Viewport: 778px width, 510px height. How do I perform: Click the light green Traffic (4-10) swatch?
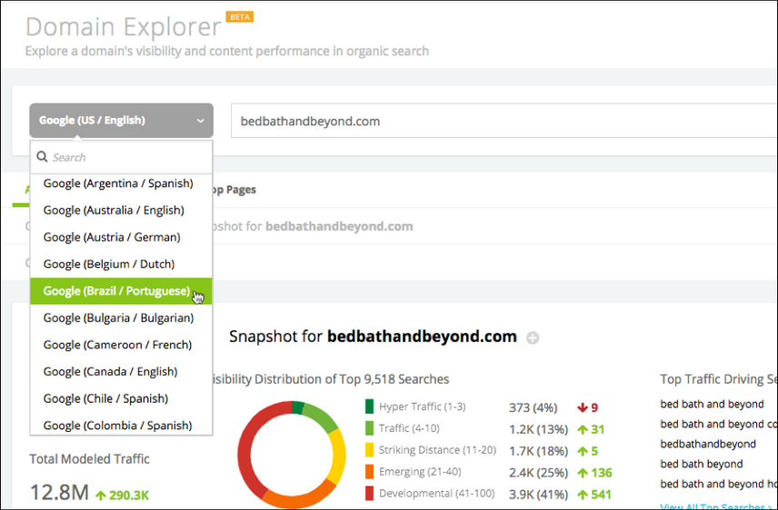[369, 428]
